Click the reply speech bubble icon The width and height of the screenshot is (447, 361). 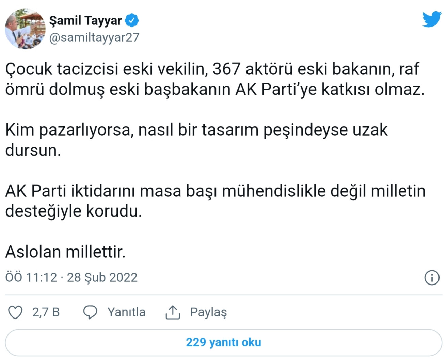pyautogui.click(x=91, y=312)
